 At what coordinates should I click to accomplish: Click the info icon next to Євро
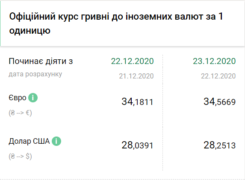tap(33, 98)
